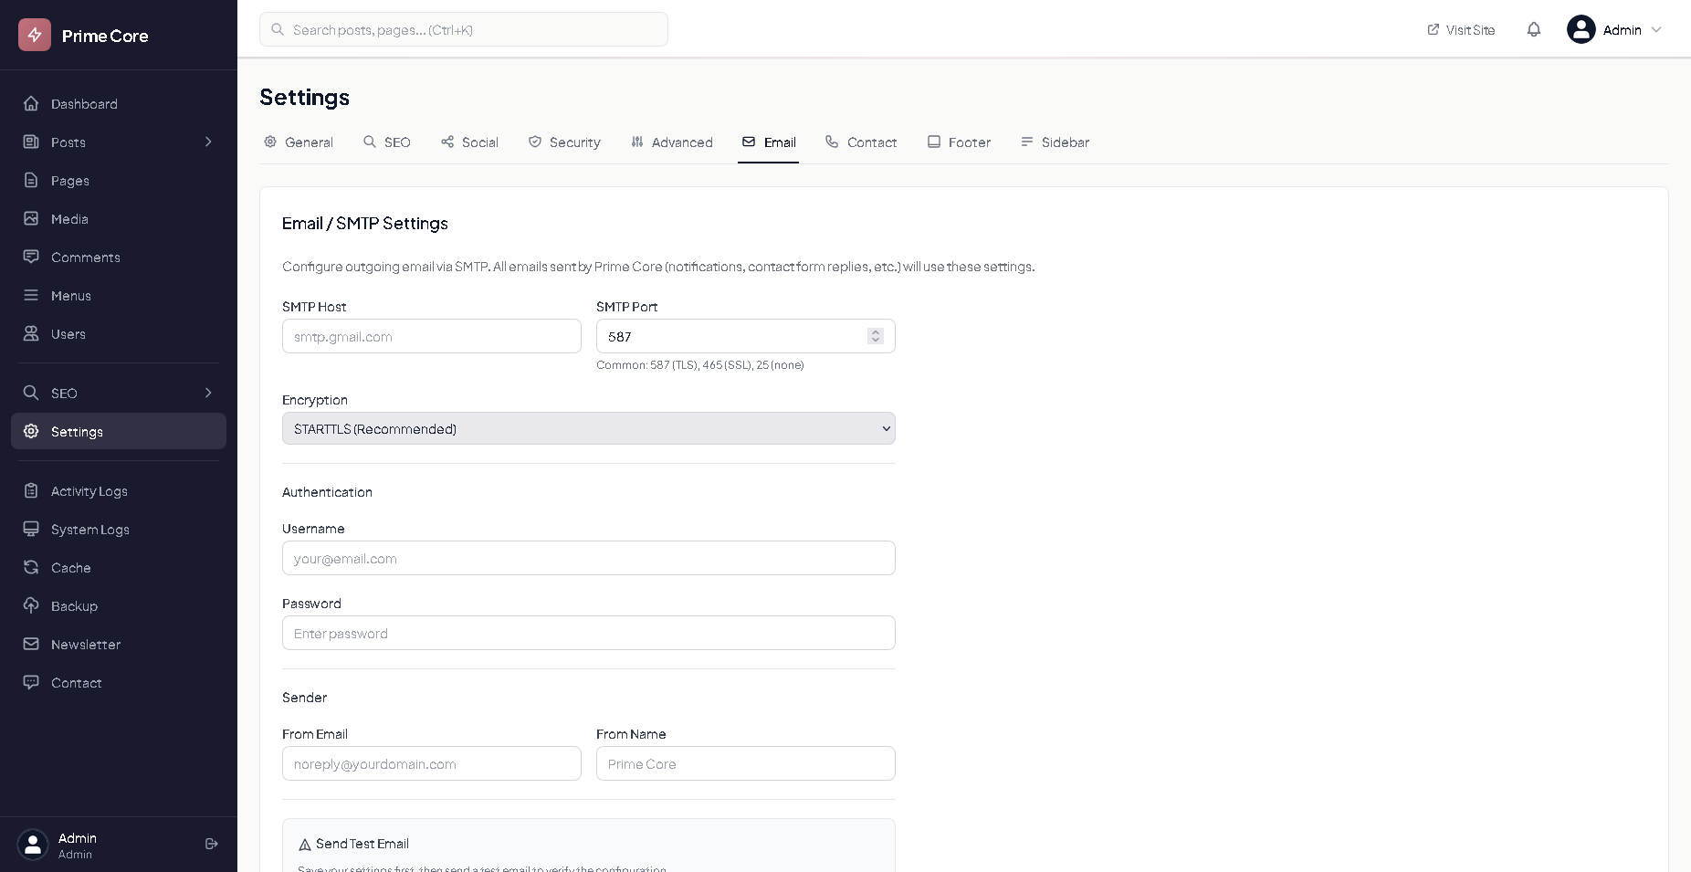Expand the Posts sidebar submenu

[208, 142]
